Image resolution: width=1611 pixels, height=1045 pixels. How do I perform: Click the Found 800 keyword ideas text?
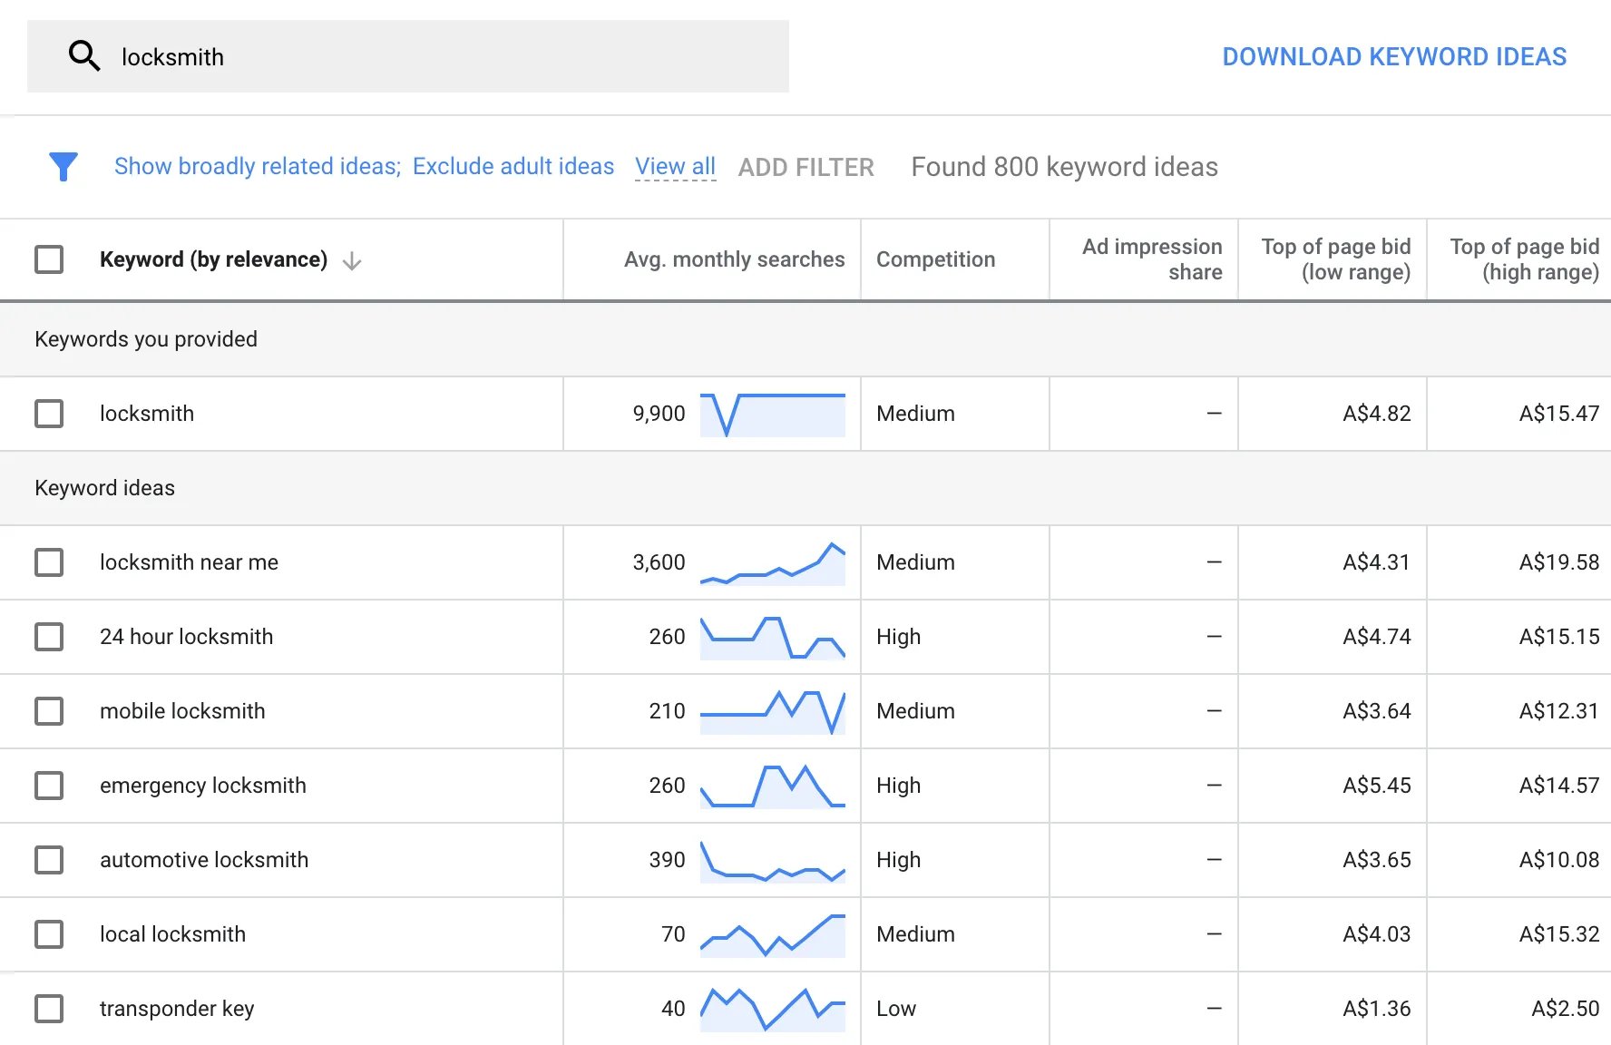point(1064,167)
